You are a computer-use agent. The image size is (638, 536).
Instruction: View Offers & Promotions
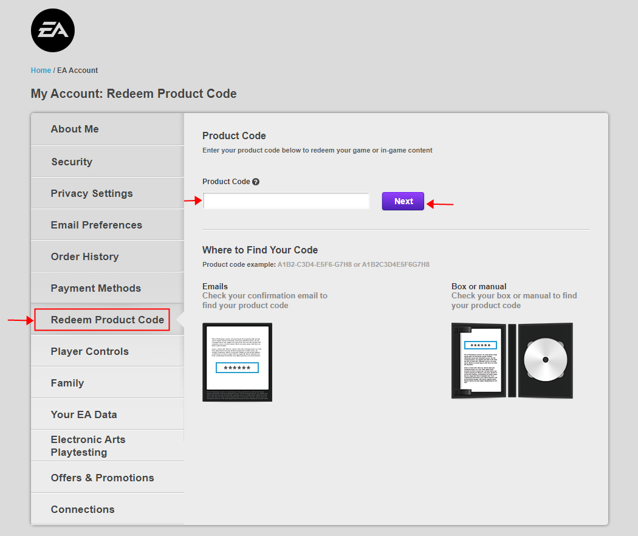pos(108,478)
